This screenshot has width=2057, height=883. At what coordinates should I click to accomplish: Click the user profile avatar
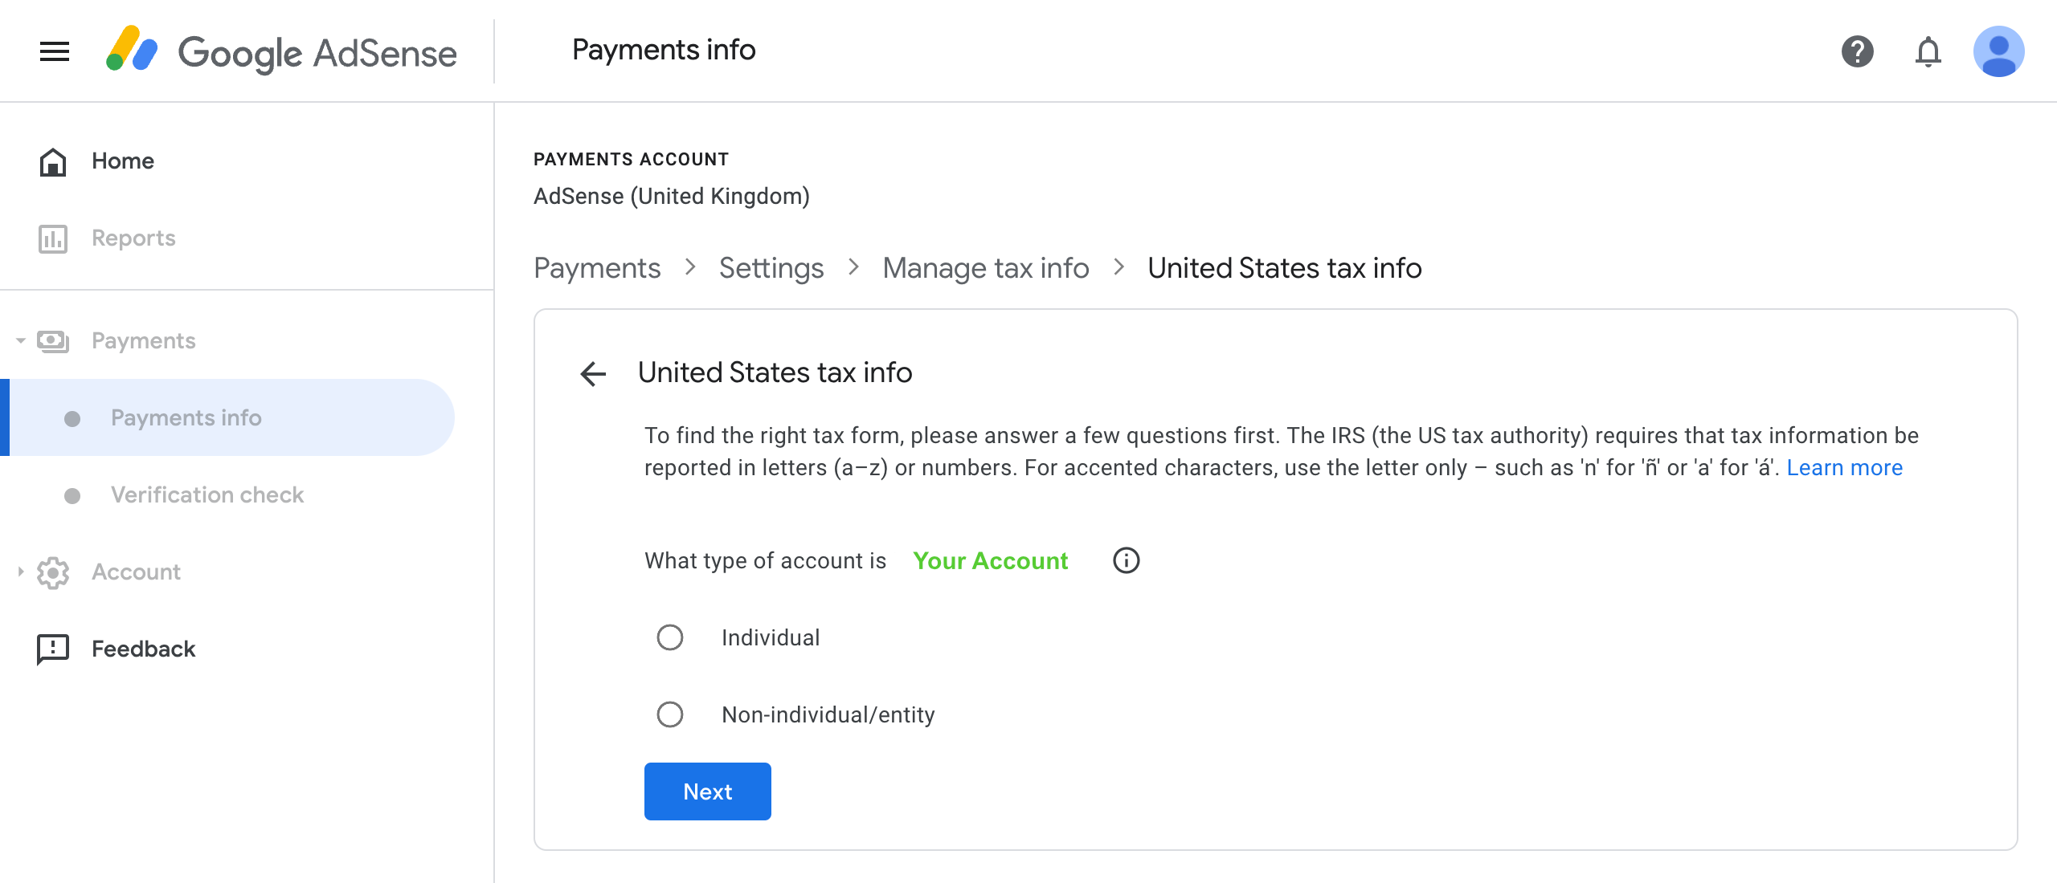pyautogui.click(x=2002, y=51)
